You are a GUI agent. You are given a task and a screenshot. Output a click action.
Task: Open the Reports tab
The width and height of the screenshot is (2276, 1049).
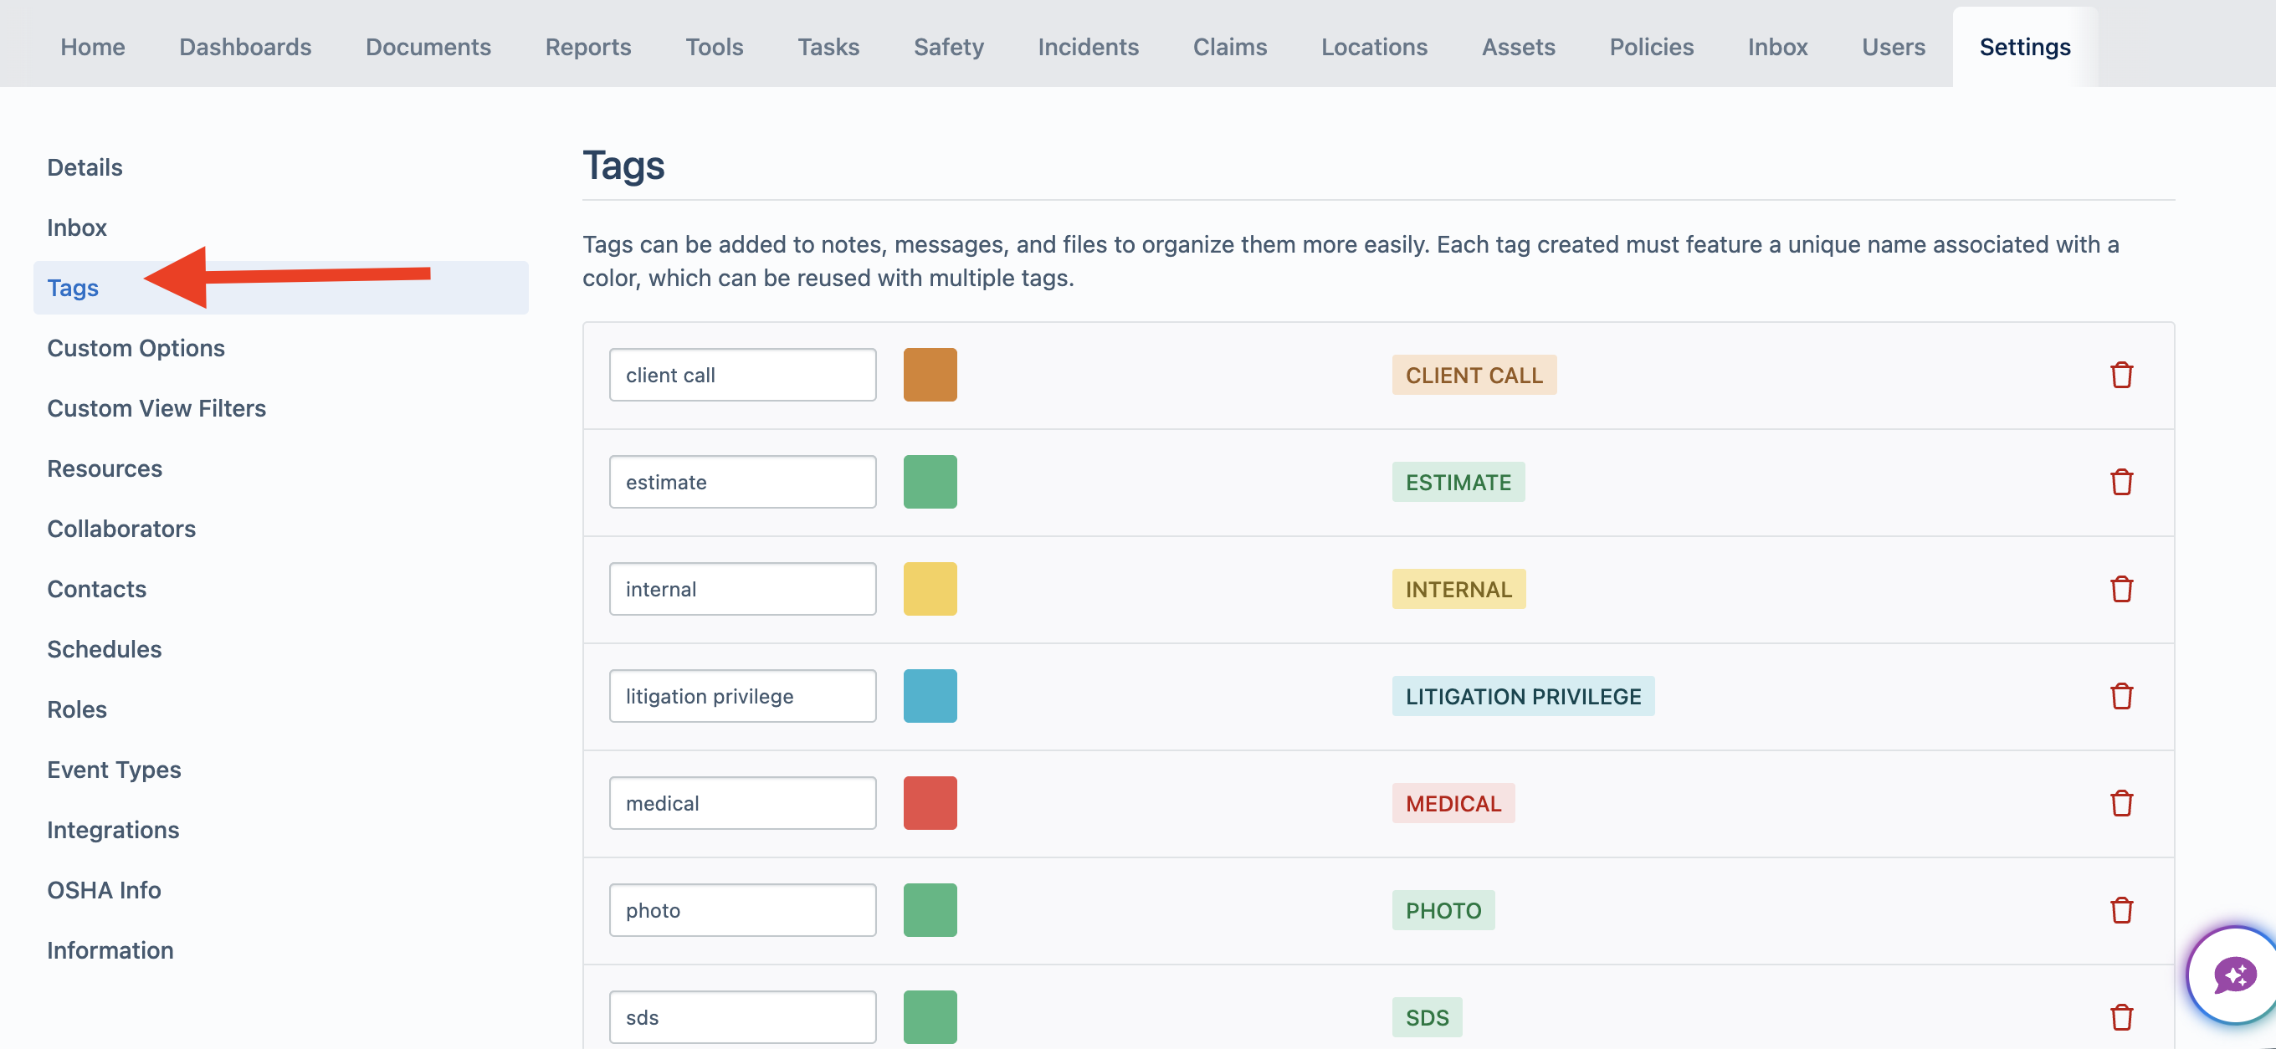tap(587, 47)
